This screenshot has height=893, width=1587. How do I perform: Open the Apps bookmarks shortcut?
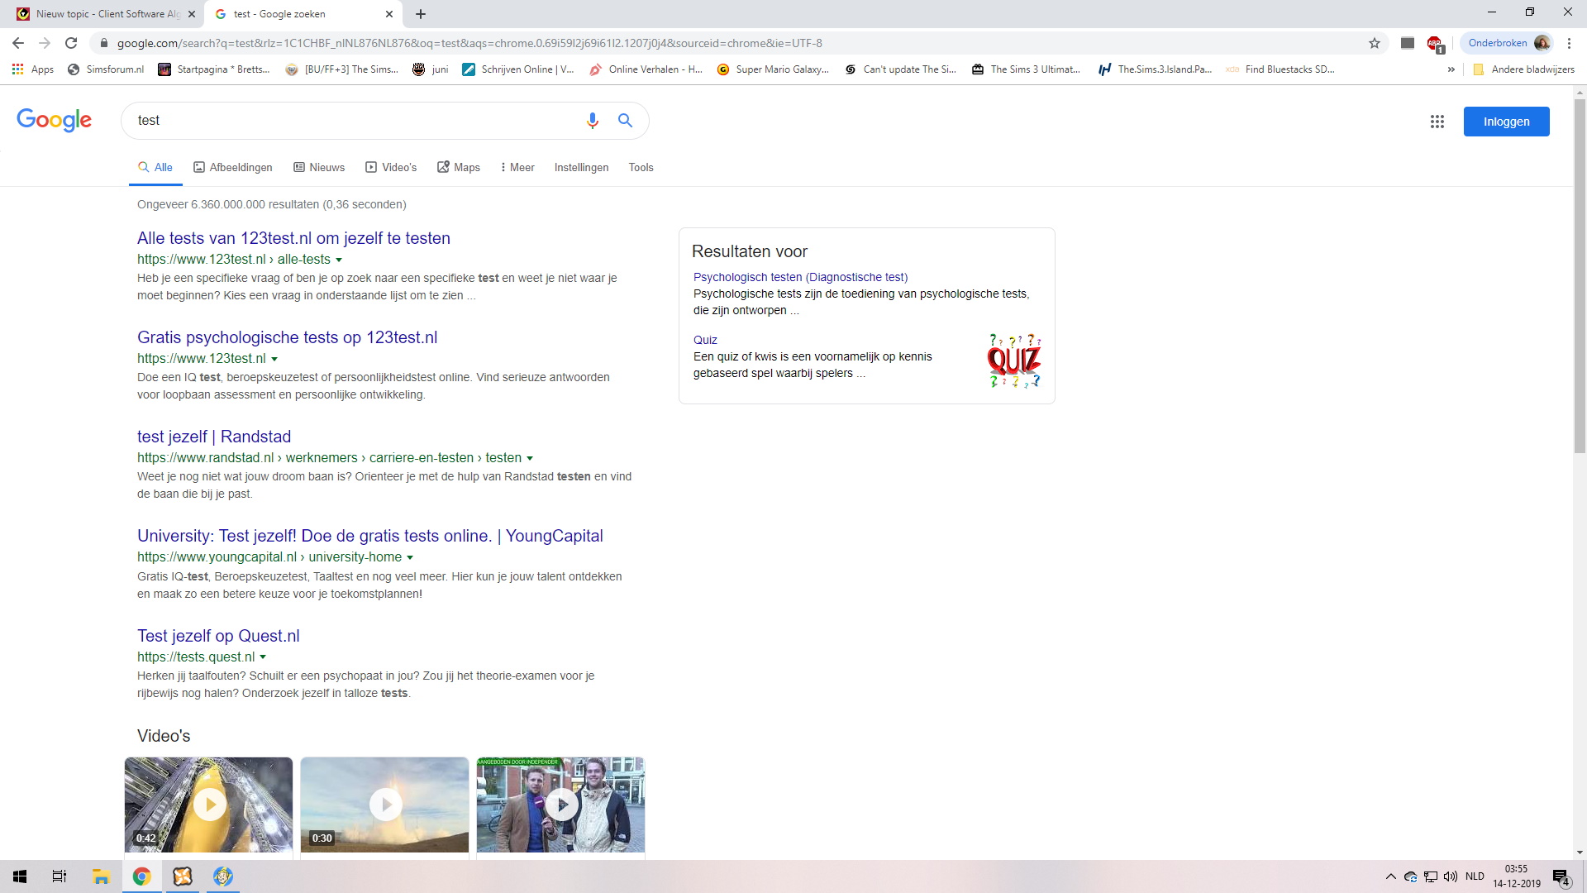point(33,69)
